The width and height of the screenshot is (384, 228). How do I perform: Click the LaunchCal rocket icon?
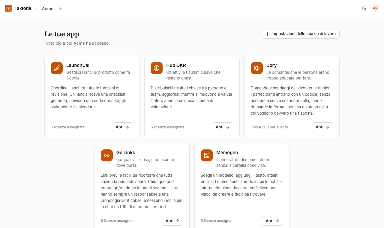(x=57, y=68)
